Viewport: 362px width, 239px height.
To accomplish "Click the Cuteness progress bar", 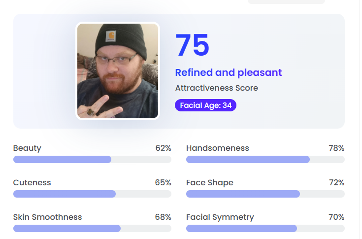I will pyautogui.click(x=92, y=194).
